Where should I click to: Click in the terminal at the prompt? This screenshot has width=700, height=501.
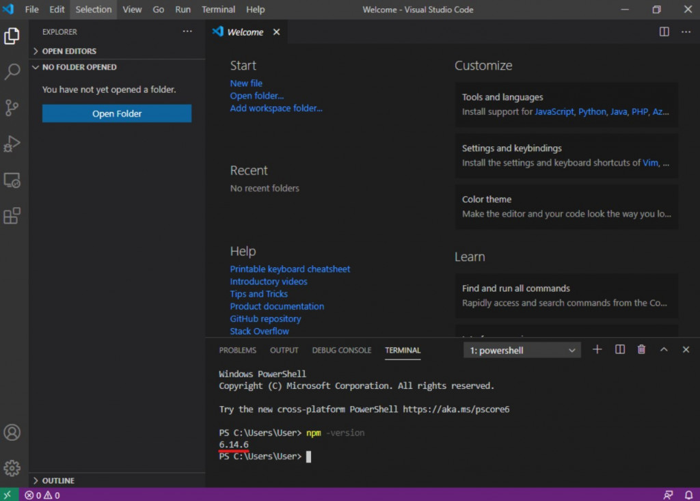(308, 457)
